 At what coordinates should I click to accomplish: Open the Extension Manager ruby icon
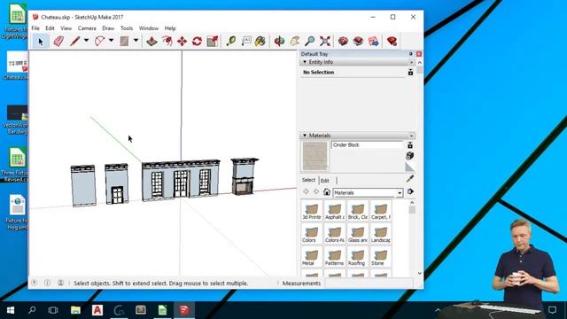click(392, 42)
